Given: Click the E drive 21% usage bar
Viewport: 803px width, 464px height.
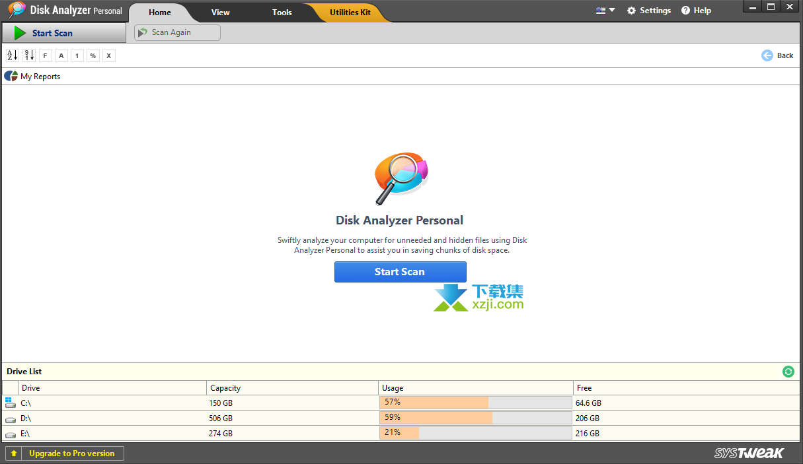Looking at the screenshot, I should point(476,433).
